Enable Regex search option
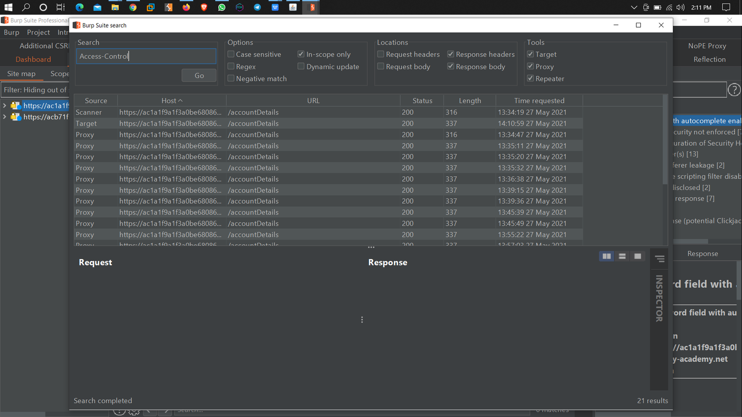Viewport: 742px width, 417px height. tap(231, 66)
